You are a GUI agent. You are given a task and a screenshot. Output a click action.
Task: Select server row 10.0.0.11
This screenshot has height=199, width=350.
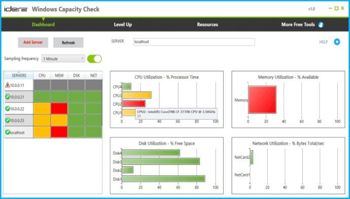coord(53,85)
